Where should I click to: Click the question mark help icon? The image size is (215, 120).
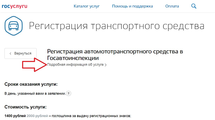pyautogui.click(x=68, y=94)
